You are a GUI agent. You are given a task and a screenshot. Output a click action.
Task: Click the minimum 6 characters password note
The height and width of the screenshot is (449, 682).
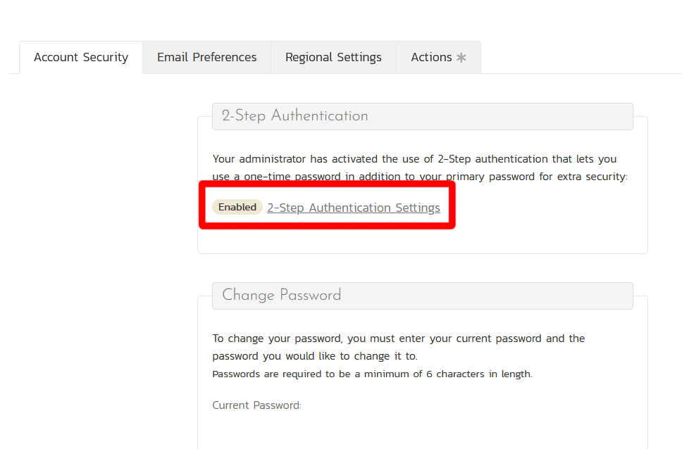click(372, 374)
